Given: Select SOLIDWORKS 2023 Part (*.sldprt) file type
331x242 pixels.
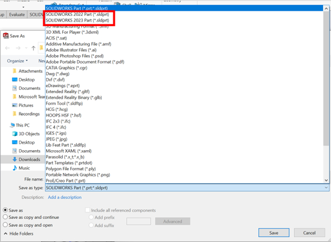Looking at the screenshot, I should [184, 20].
